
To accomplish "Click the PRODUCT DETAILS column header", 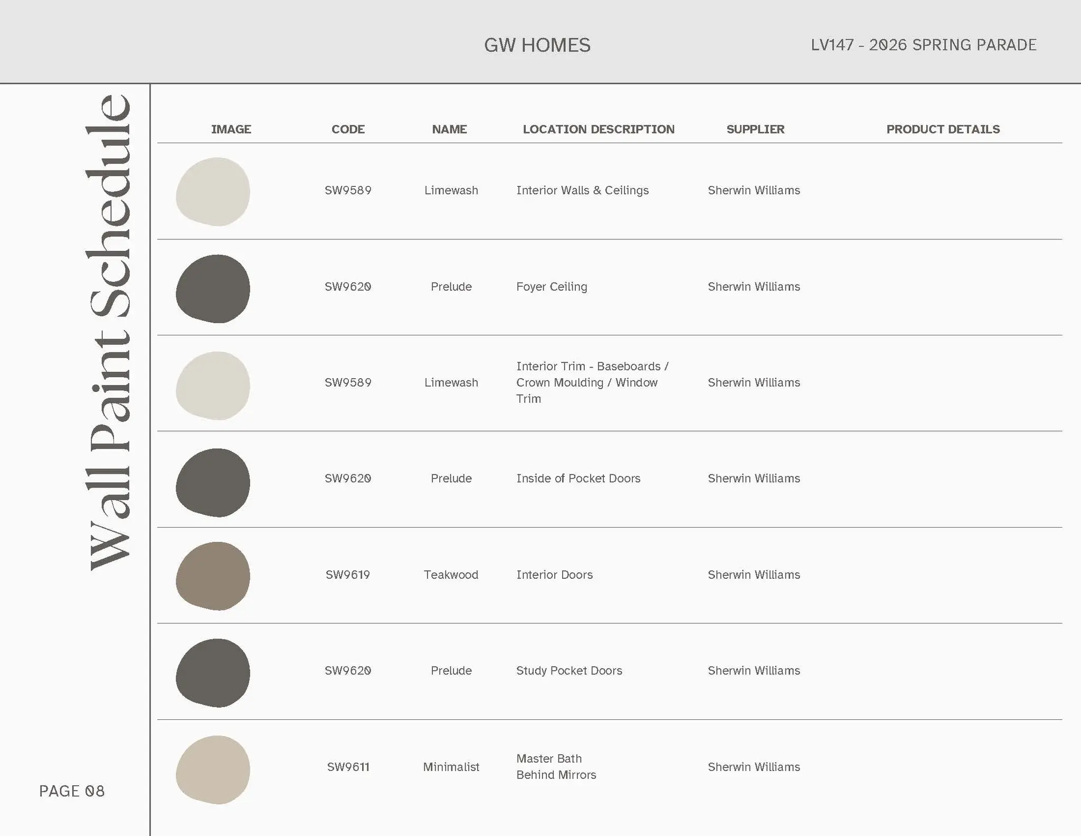I will point(943,129).
